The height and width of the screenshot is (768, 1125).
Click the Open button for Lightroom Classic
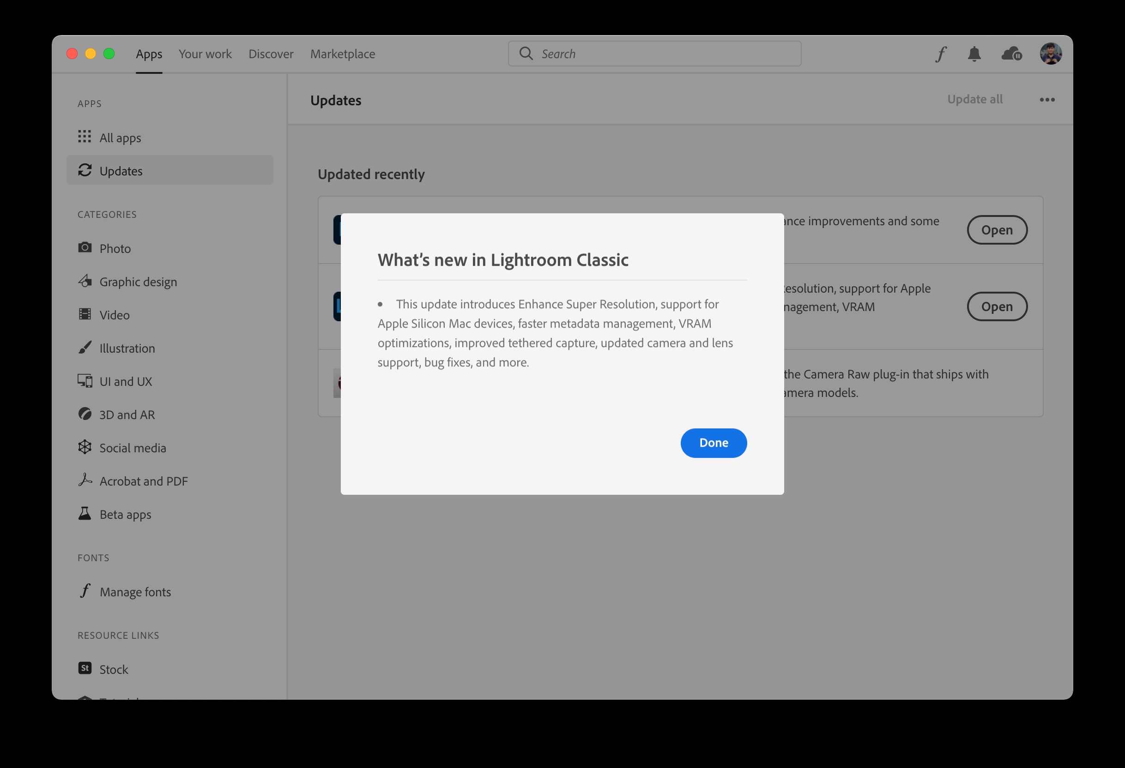coord(997,307)
